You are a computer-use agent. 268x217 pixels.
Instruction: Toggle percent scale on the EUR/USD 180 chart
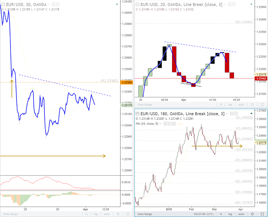(221, 214)
